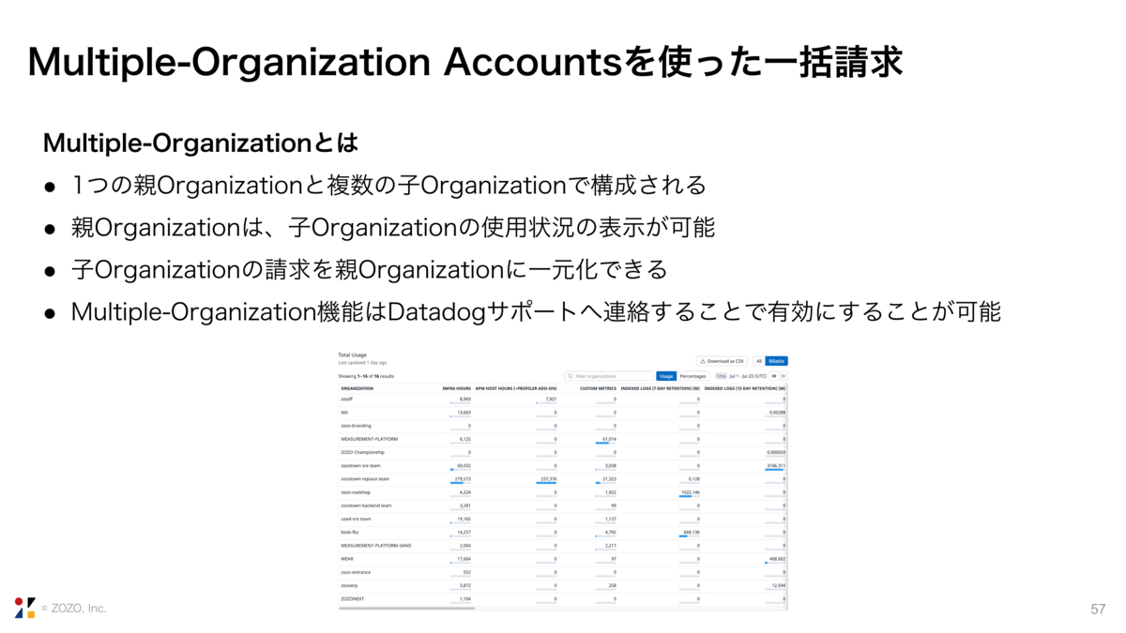This screenshot has width=1126, height=633.
Task: Select the Usage view tab
Action: 666,376
